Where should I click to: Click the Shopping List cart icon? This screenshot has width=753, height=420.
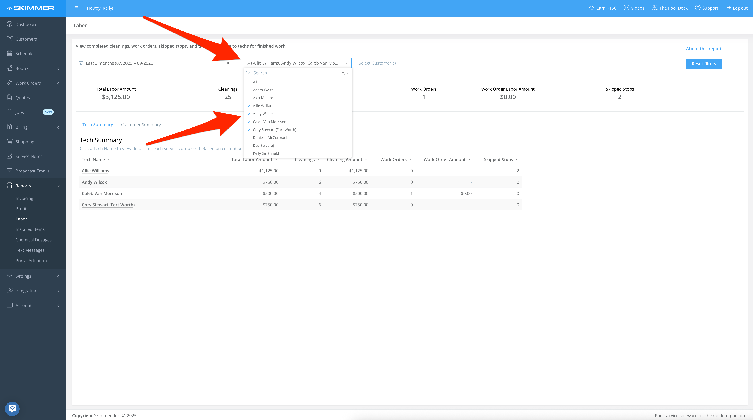coord(9,141)
